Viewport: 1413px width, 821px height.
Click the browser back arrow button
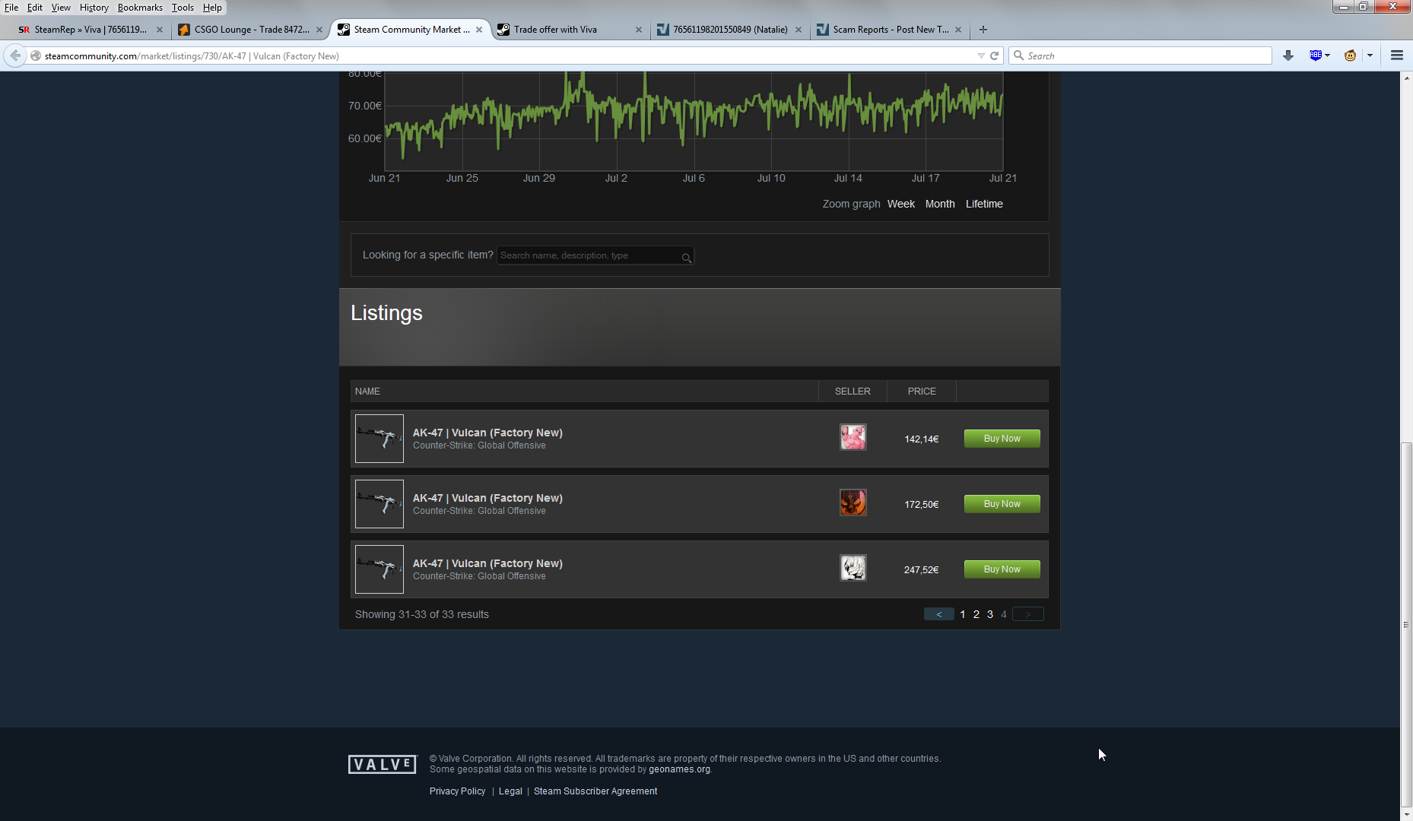click(x=15, y=55)
